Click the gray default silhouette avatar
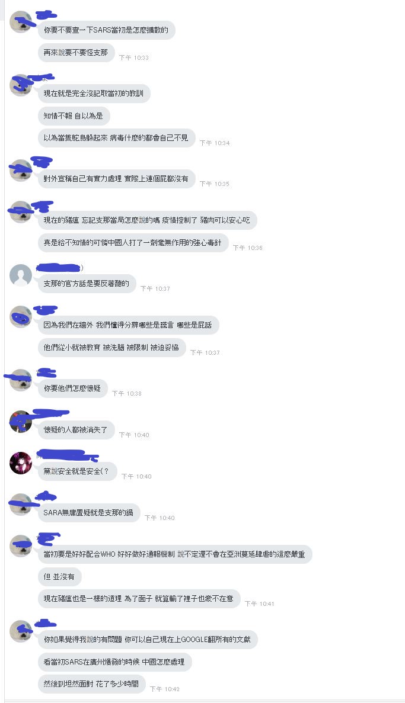Screen dimensions: 405x703 tap(21, 275)
